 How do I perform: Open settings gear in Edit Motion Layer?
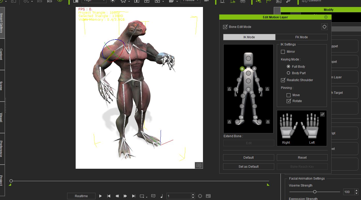(325, 27)
